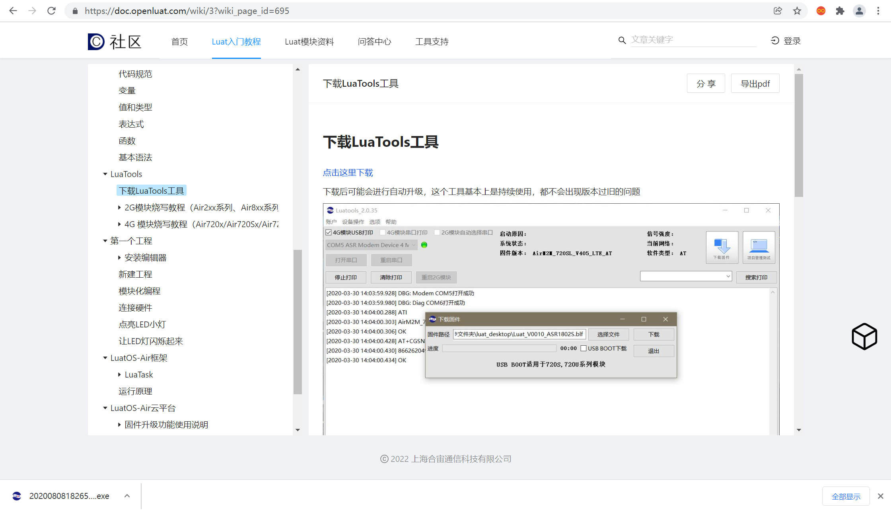Click the 点击这里下载 download link

click(x=348, y=172)
